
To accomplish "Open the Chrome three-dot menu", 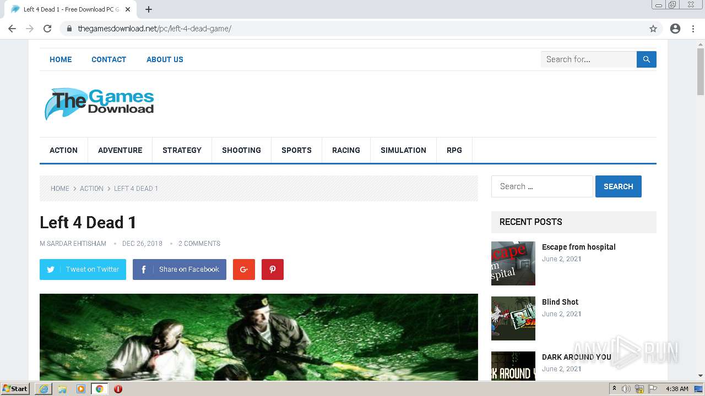I will 693,29.
